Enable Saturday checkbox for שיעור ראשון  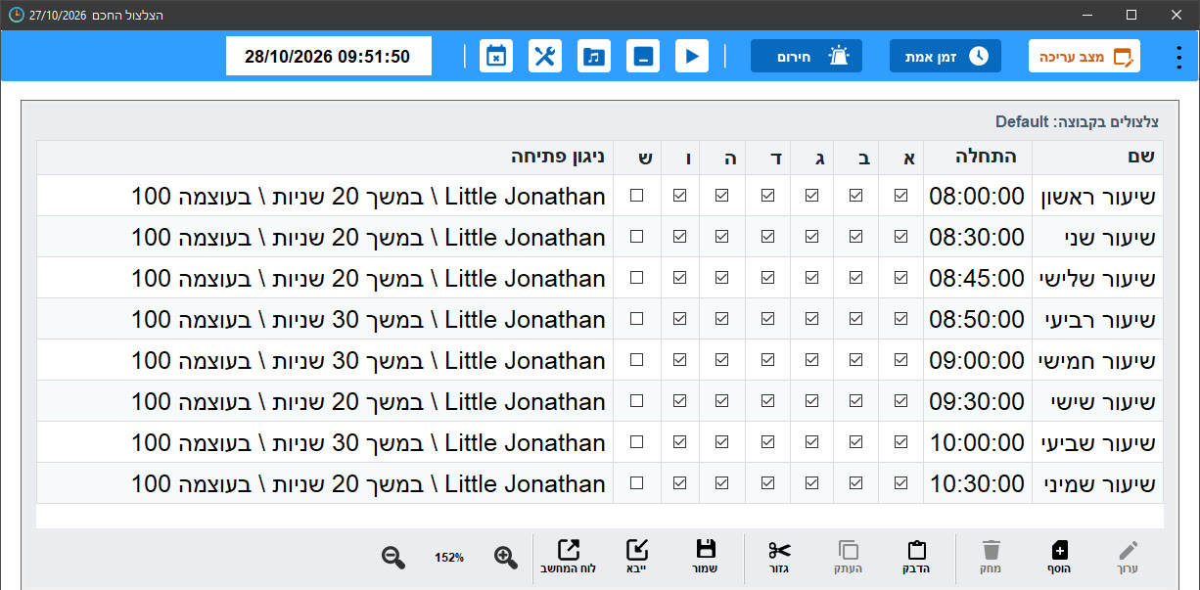point(637,196)
